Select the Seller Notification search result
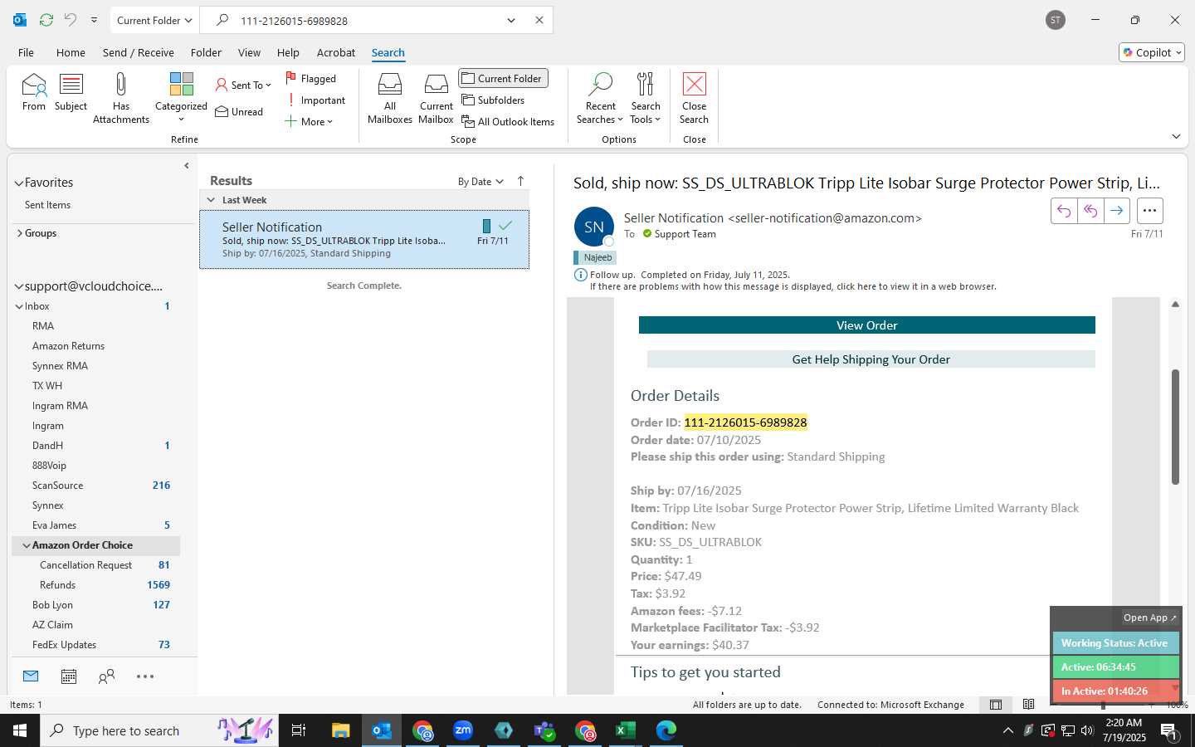Viewport: 1195px width, 747px height. 364,239
